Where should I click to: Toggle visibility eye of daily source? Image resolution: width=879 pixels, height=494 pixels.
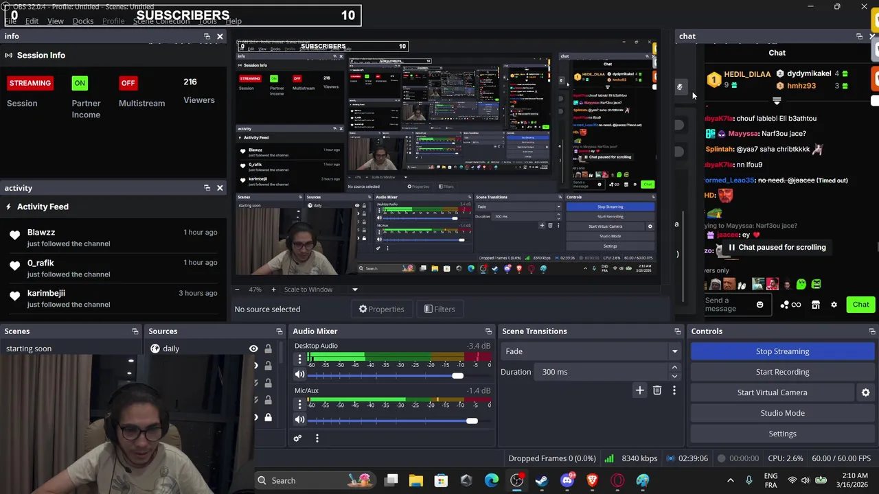tap(253, 349)
